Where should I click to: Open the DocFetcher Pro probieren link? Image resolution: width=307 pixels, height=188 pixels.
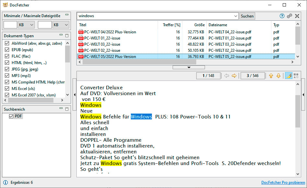click(x=283, y=182)
